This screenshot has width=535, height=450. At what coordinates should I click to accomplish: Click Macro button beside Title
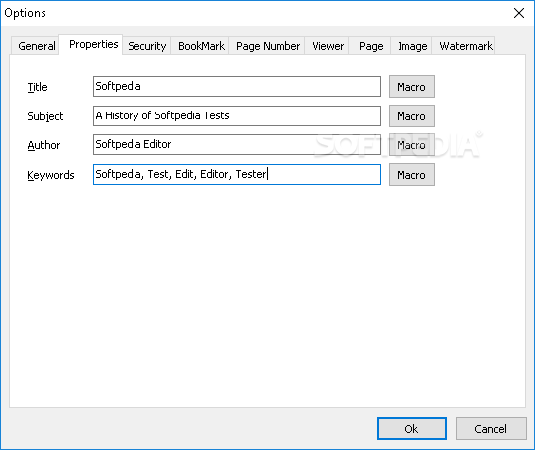click(411, 87)
